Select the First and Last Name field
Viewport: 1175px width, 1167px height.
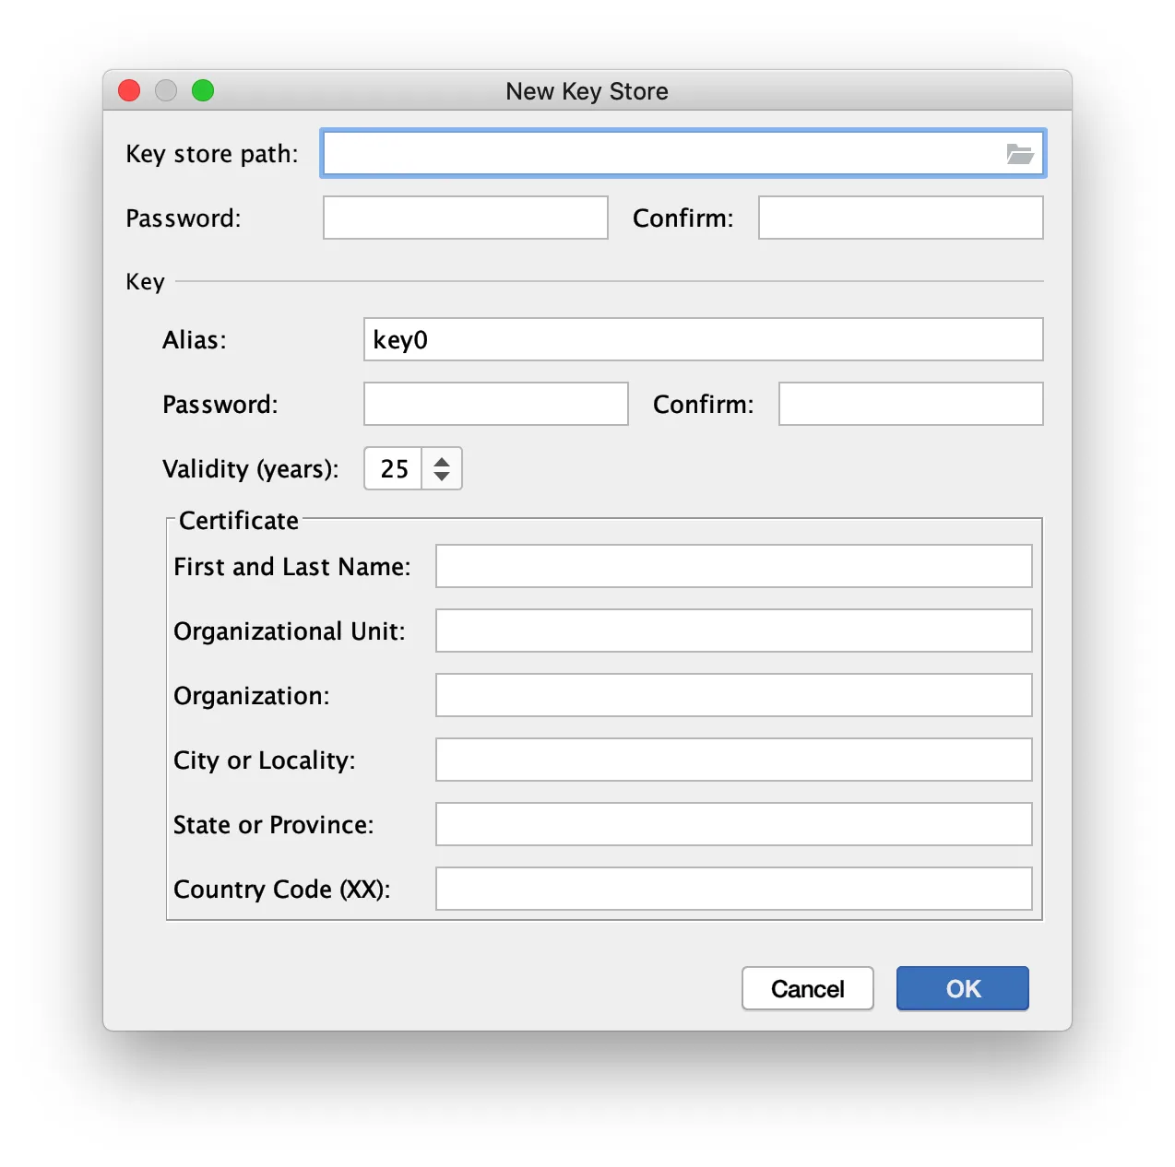click(x=734, y=566)
